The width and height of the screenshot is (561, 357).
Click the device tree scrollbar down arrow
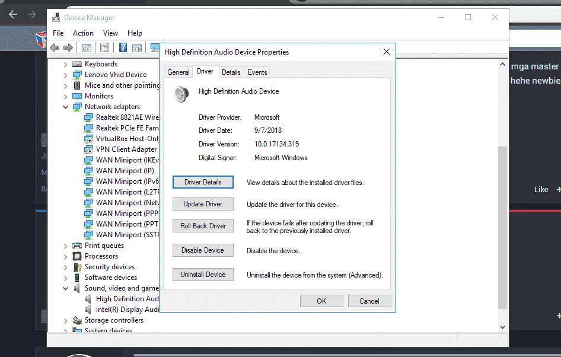(x=502, y=327)
